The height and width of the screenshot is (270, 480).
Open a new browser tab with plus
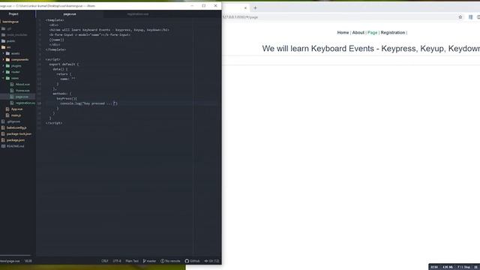[255, 8]
